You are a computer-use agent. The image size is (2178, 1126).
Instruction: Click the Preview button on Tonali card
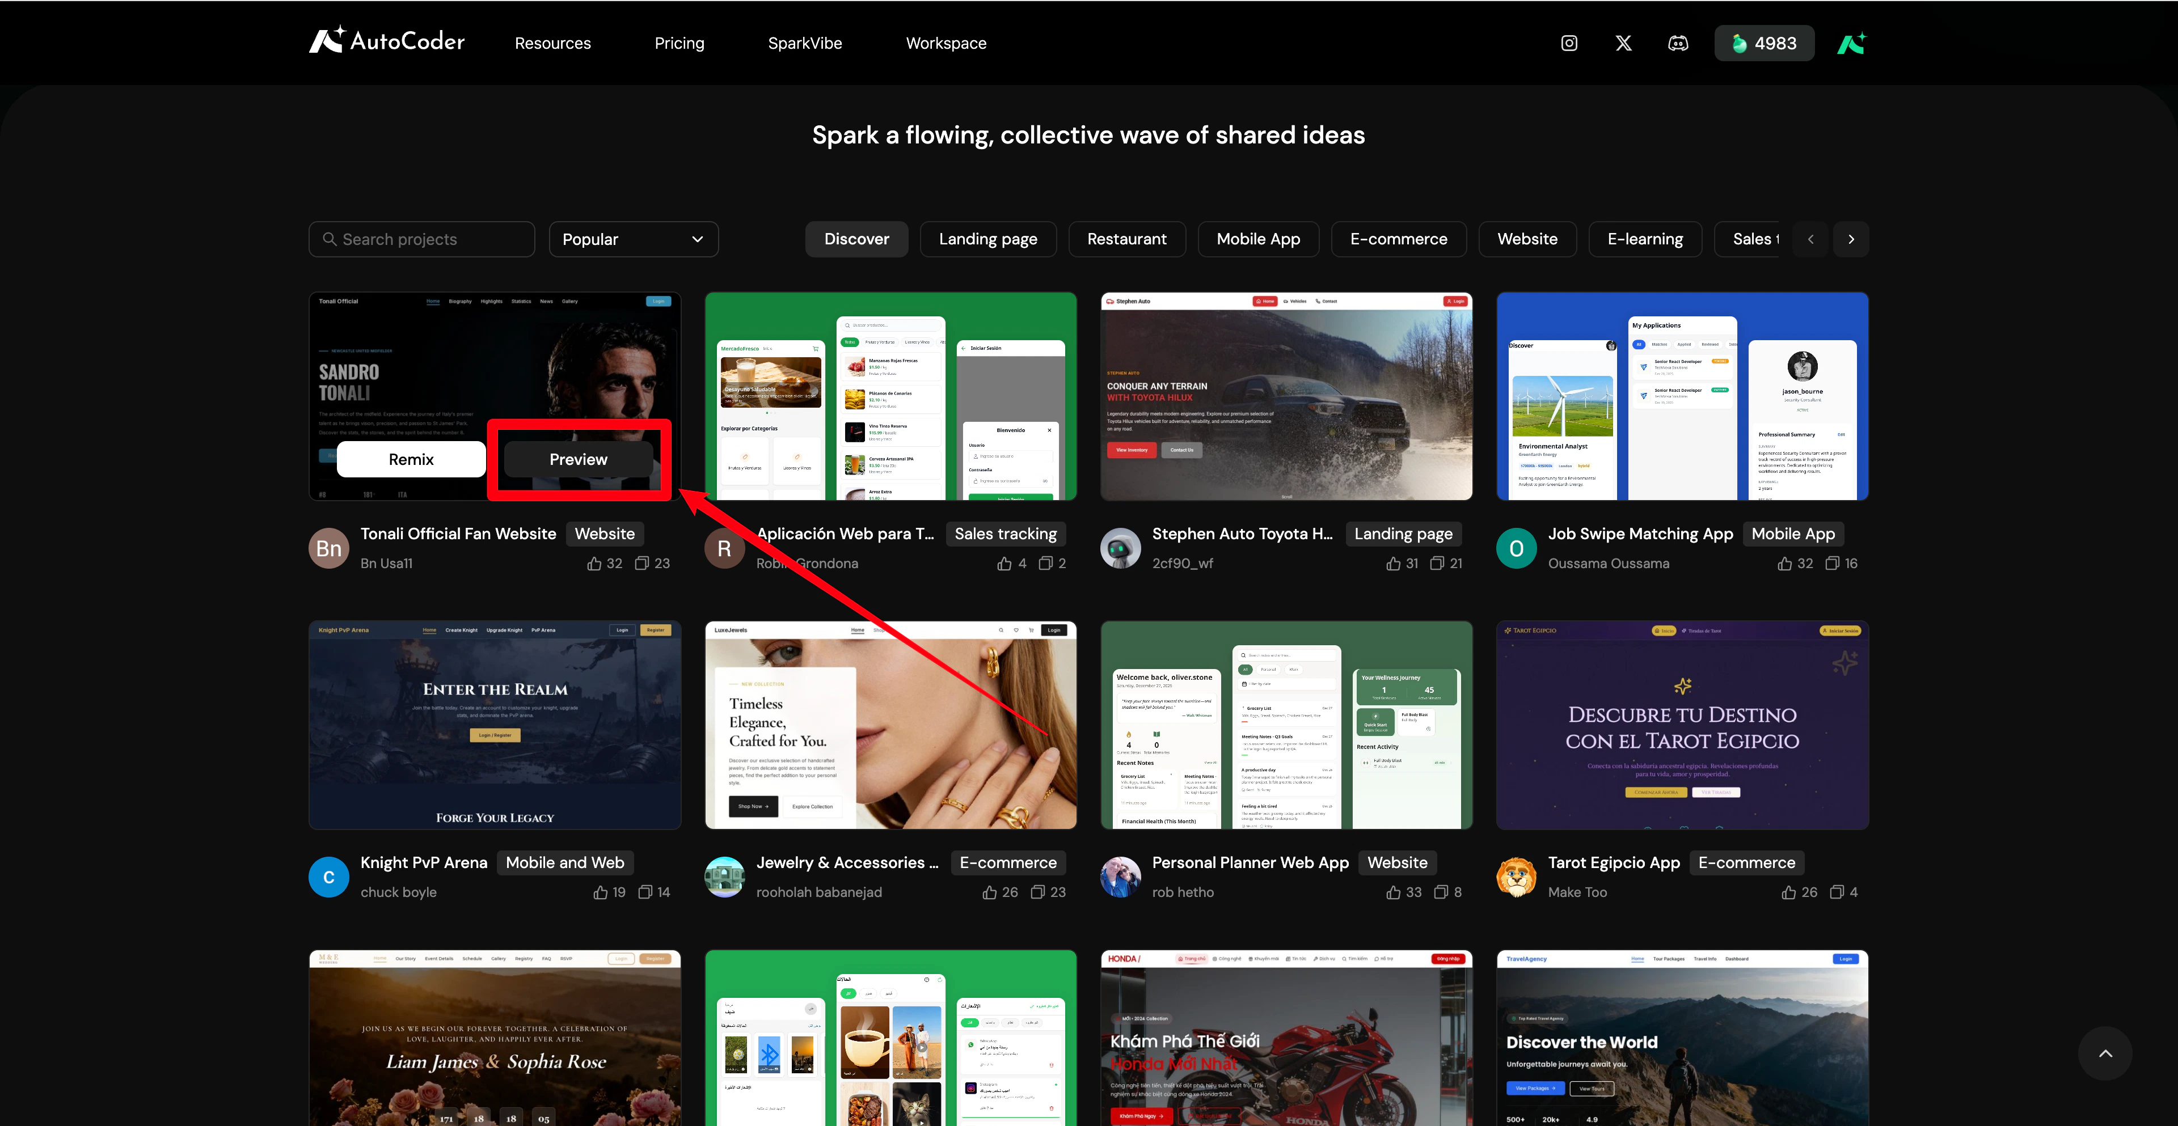click(x=579, y=459)
